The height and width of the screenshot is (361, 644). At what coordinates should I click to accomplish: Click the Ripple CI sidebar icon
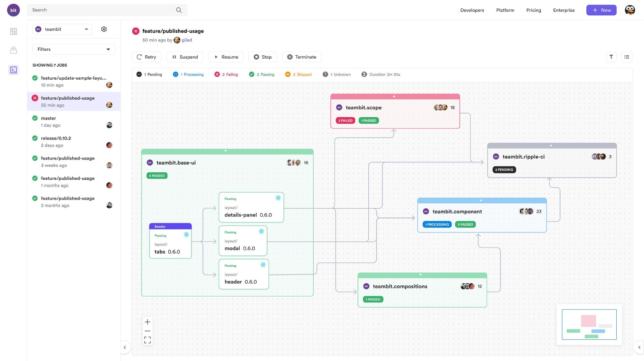coord(14,70)
